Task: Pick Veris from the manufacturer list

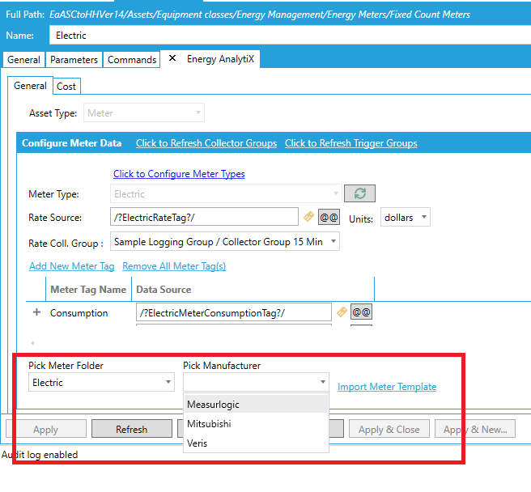Action: tap(197, 443)
